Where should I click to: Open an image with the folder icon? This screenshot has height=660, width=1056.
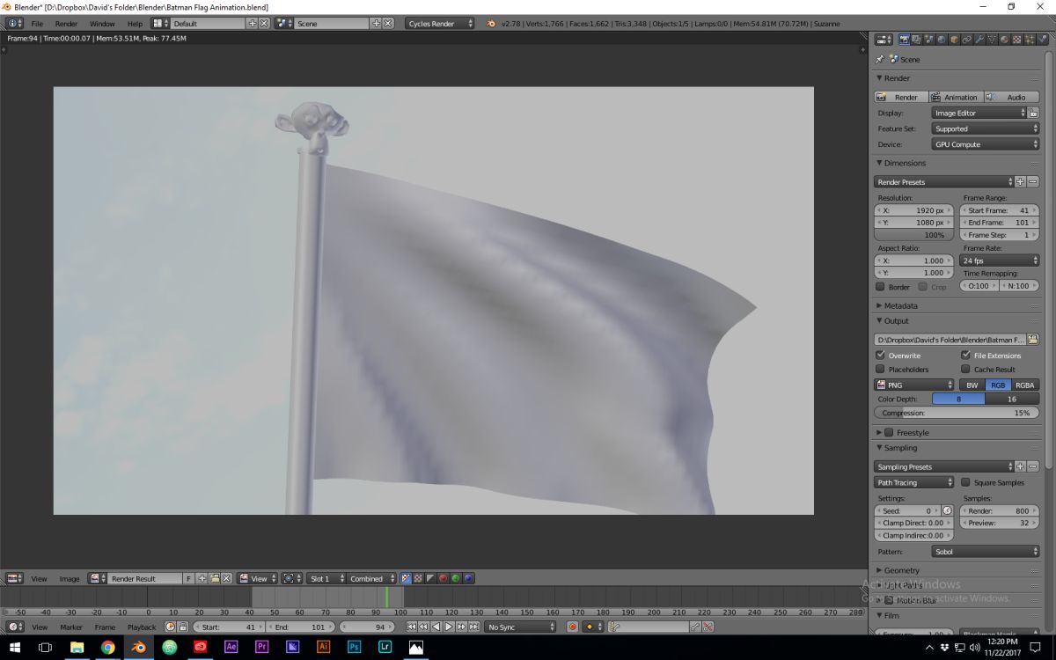click(214, 578)
